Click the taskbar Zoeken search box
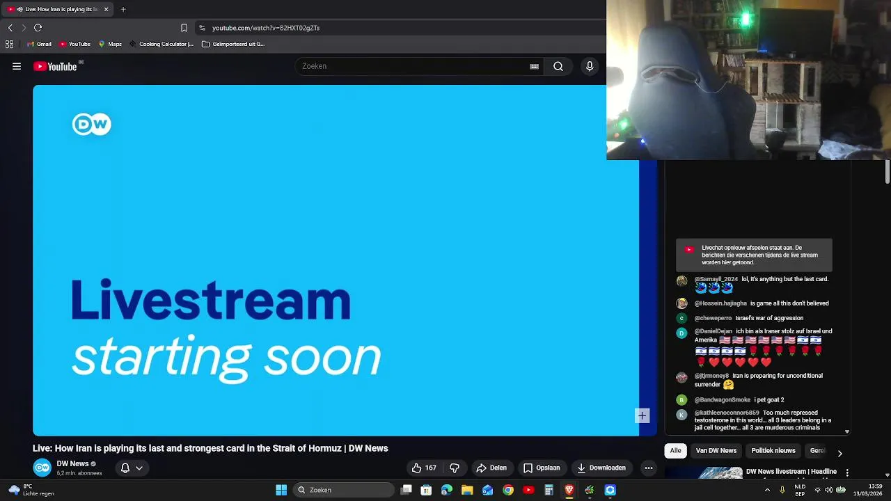Viewport: 891px width, 501px height. [343, 490]
